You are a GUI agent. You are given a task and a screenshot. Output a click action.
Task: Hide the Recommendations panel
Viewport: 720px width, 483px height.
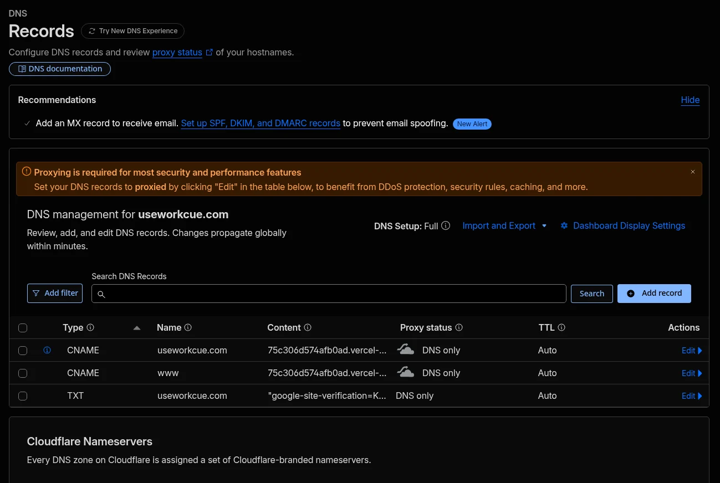(x=690, y=100)
